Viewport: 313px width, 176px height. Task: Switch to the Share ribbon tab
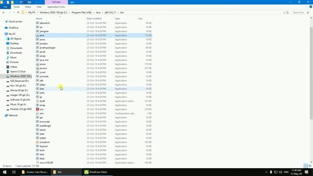click(28, 7)
